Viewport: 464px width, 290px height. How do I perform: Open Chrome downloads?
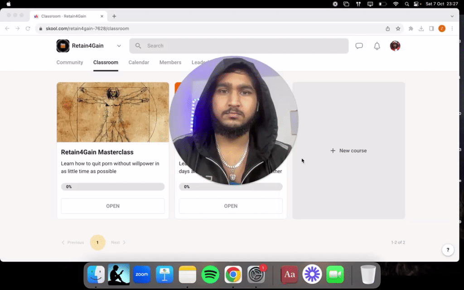click(421, 29)
